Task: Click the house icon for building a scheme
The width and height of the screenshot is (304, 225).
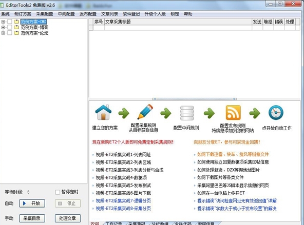Action: [x=103, y=112]
